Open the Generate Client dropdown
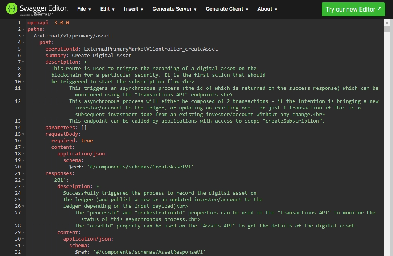 [x=227, y=9]
